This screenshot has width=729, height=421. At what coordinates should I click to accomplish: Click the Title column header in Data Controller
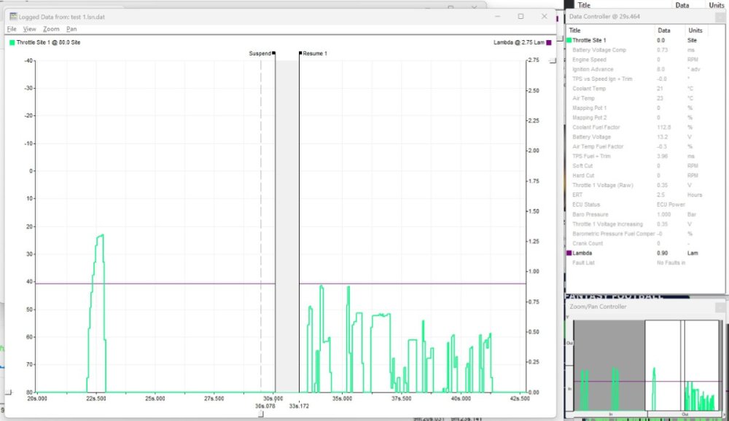point(576,31)
